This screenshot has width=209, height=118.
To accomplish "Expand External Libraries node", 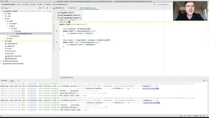I will [1, 61].
